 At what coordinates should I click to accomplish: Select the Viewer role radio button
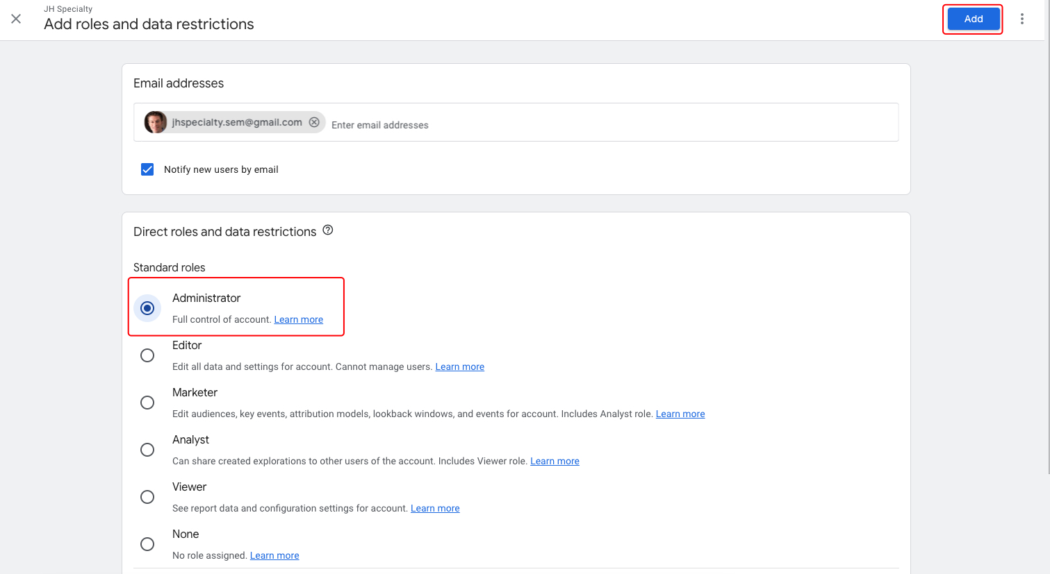[147, 497]
